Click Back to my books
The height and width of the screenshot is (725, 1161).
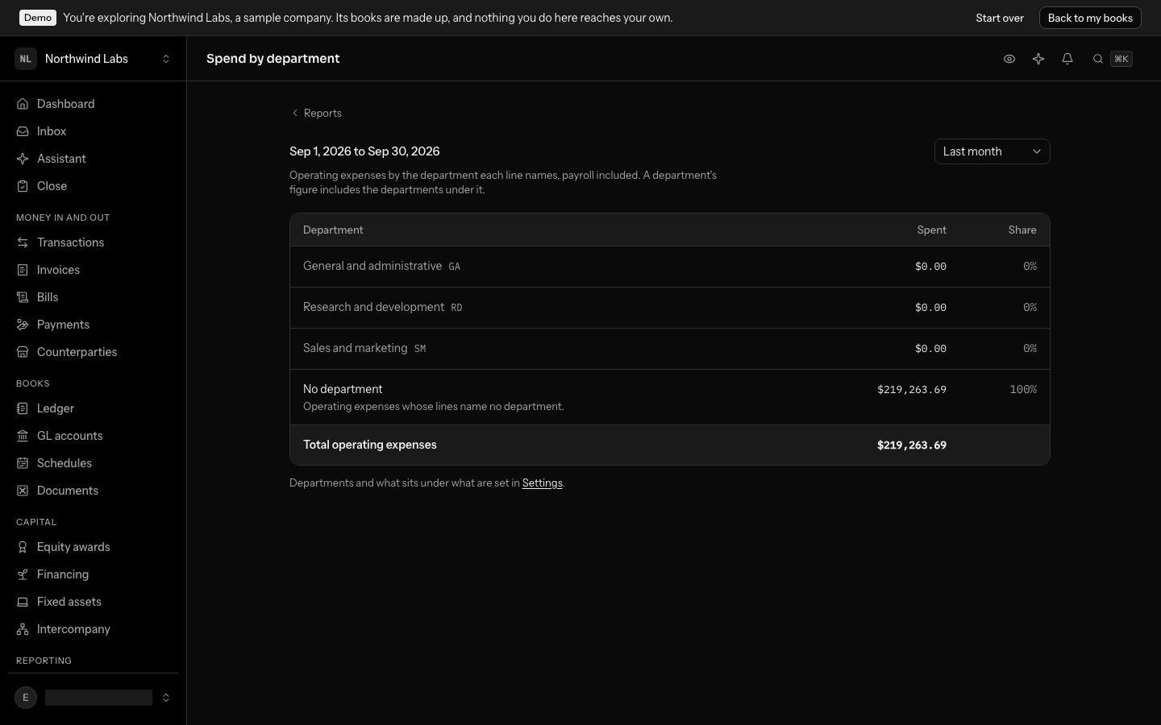1090,18
